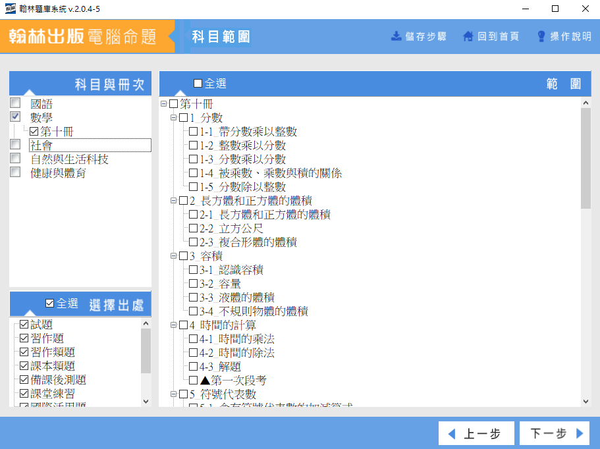Go to next step with 下一步

(x=554, y=434)
